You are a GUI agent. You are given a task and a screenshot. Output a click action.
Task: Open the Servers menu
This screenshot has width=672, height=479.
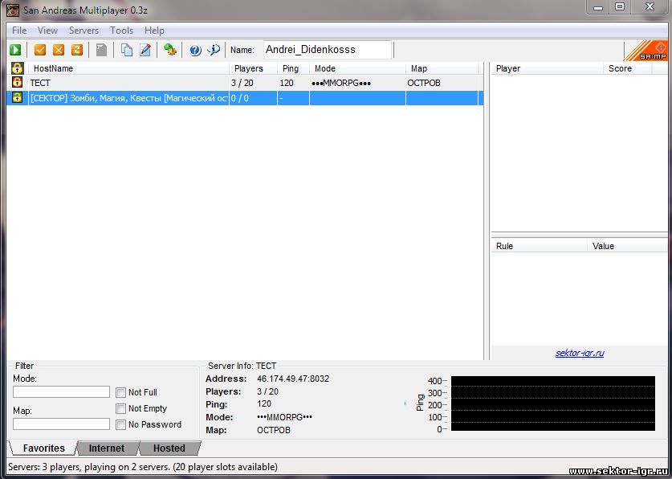tap(84, 31)
